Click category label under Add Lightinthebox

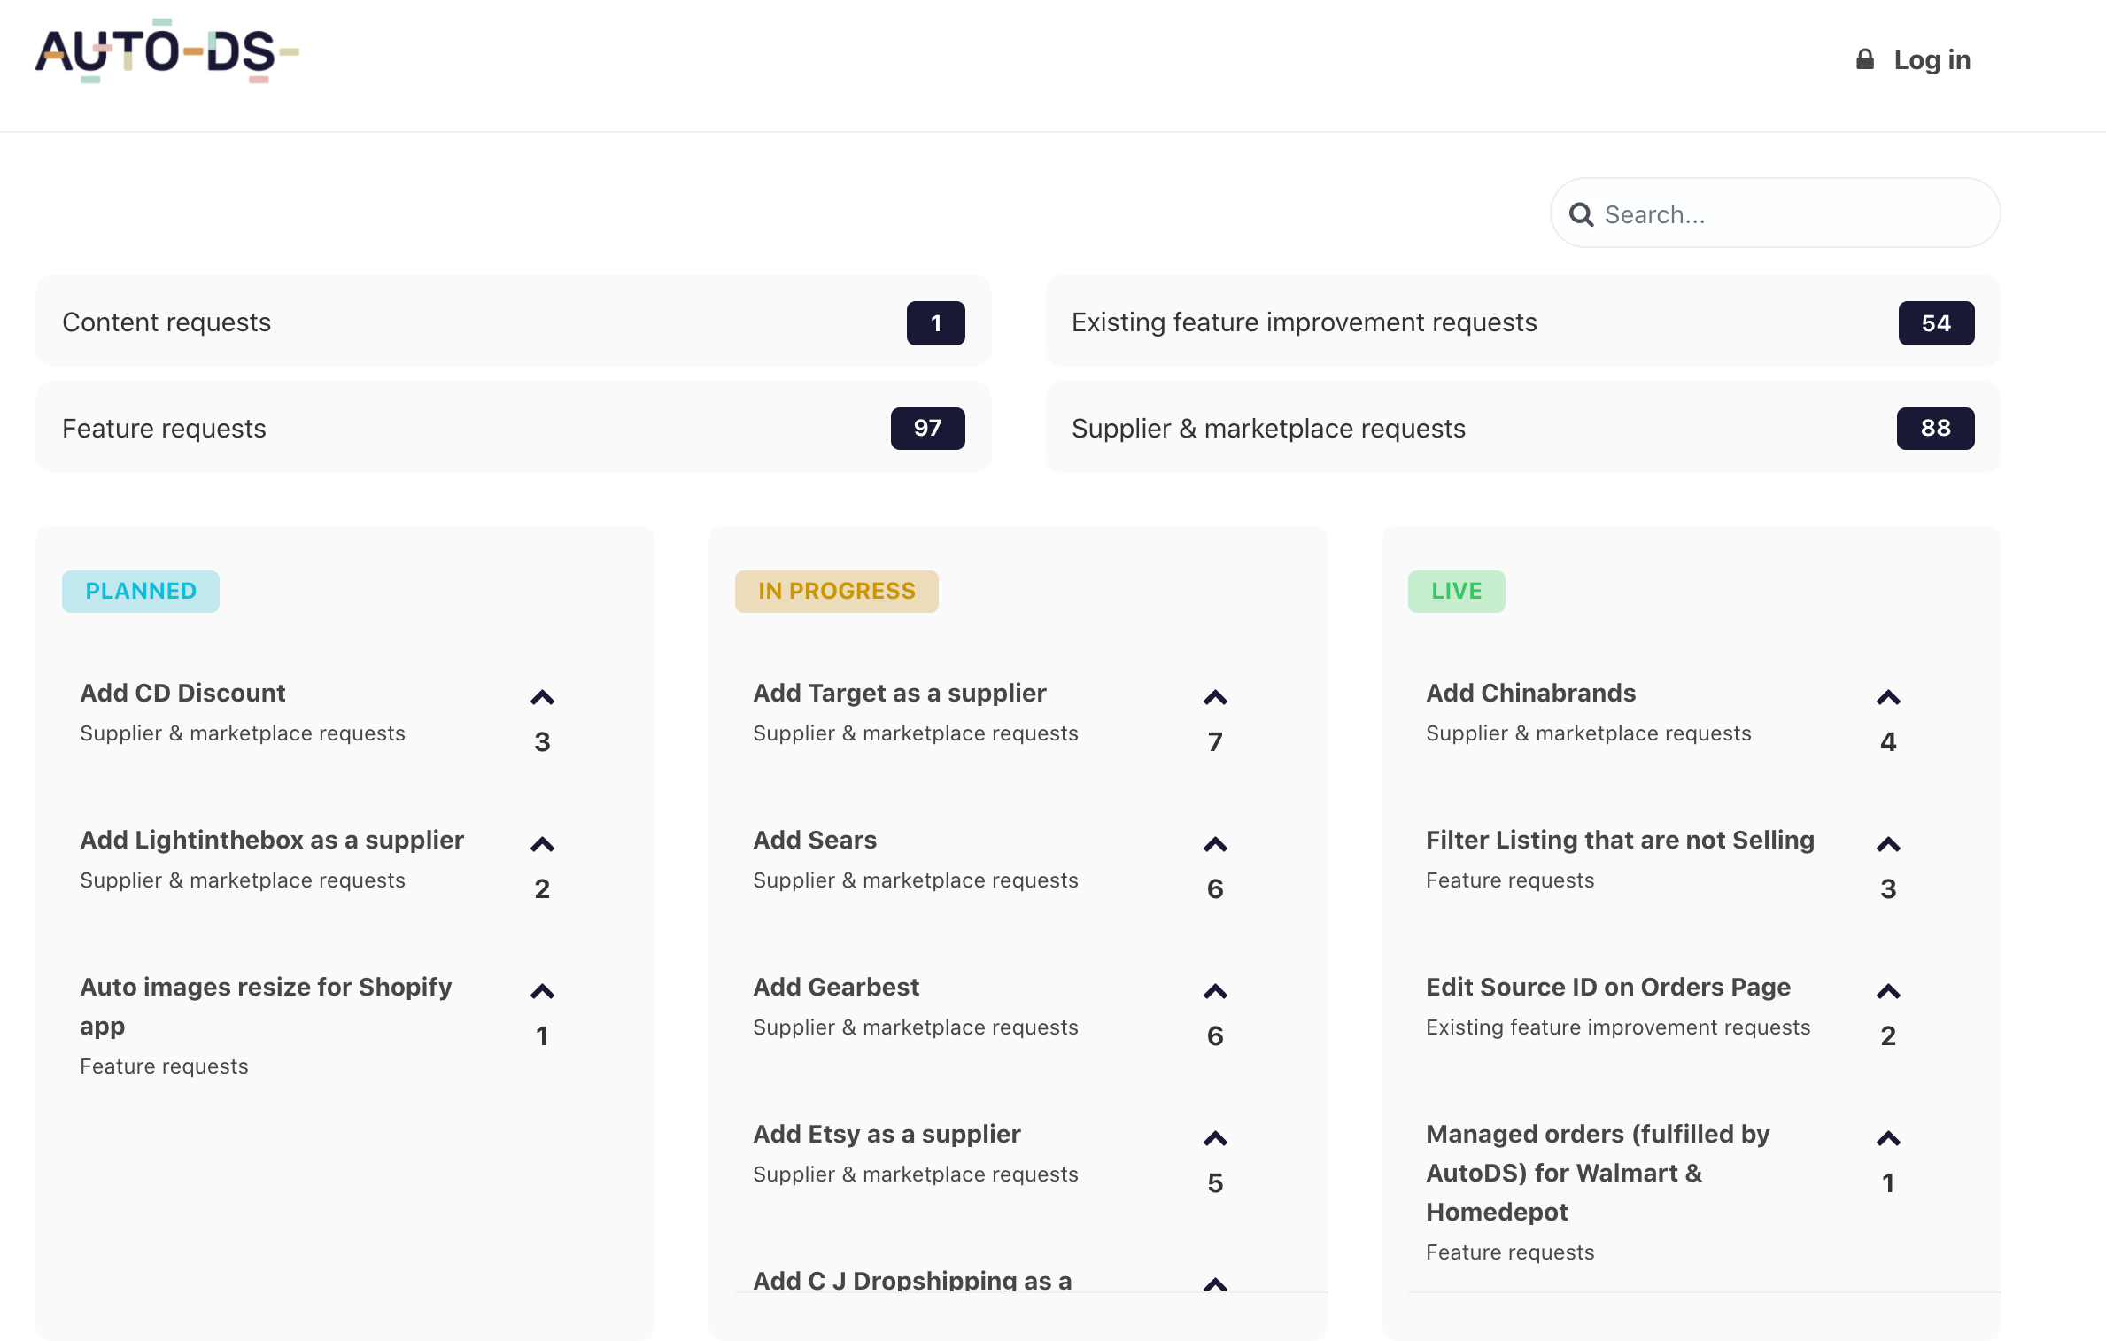(243, 880)
